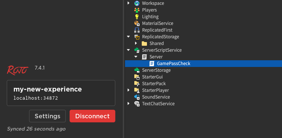Click the GamePassCheck script icon
282x138 pixels.
152,64
